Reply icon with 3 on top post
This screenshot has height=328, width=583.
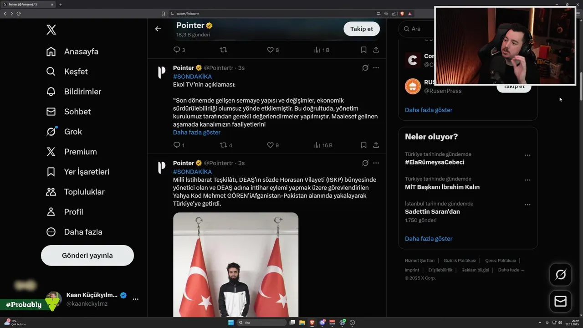click(179, 50)
